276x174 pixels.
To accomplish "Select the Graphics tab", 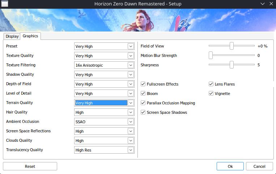I will point(30,36).
